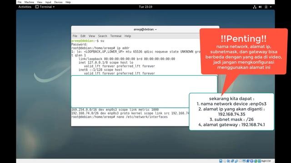291x163 pixels.
Task: Expand the system menu arrow in top bar
Action: tap(271, 7)
